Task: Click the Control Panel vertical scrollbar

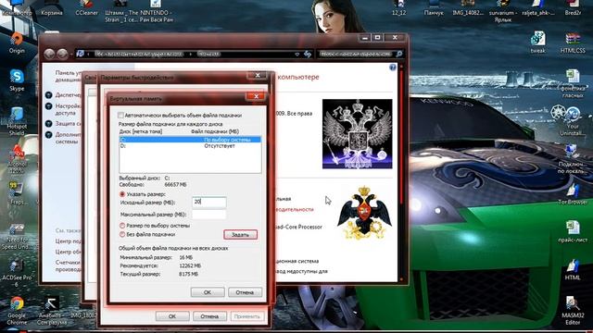Action: click(x=401, y=173)
